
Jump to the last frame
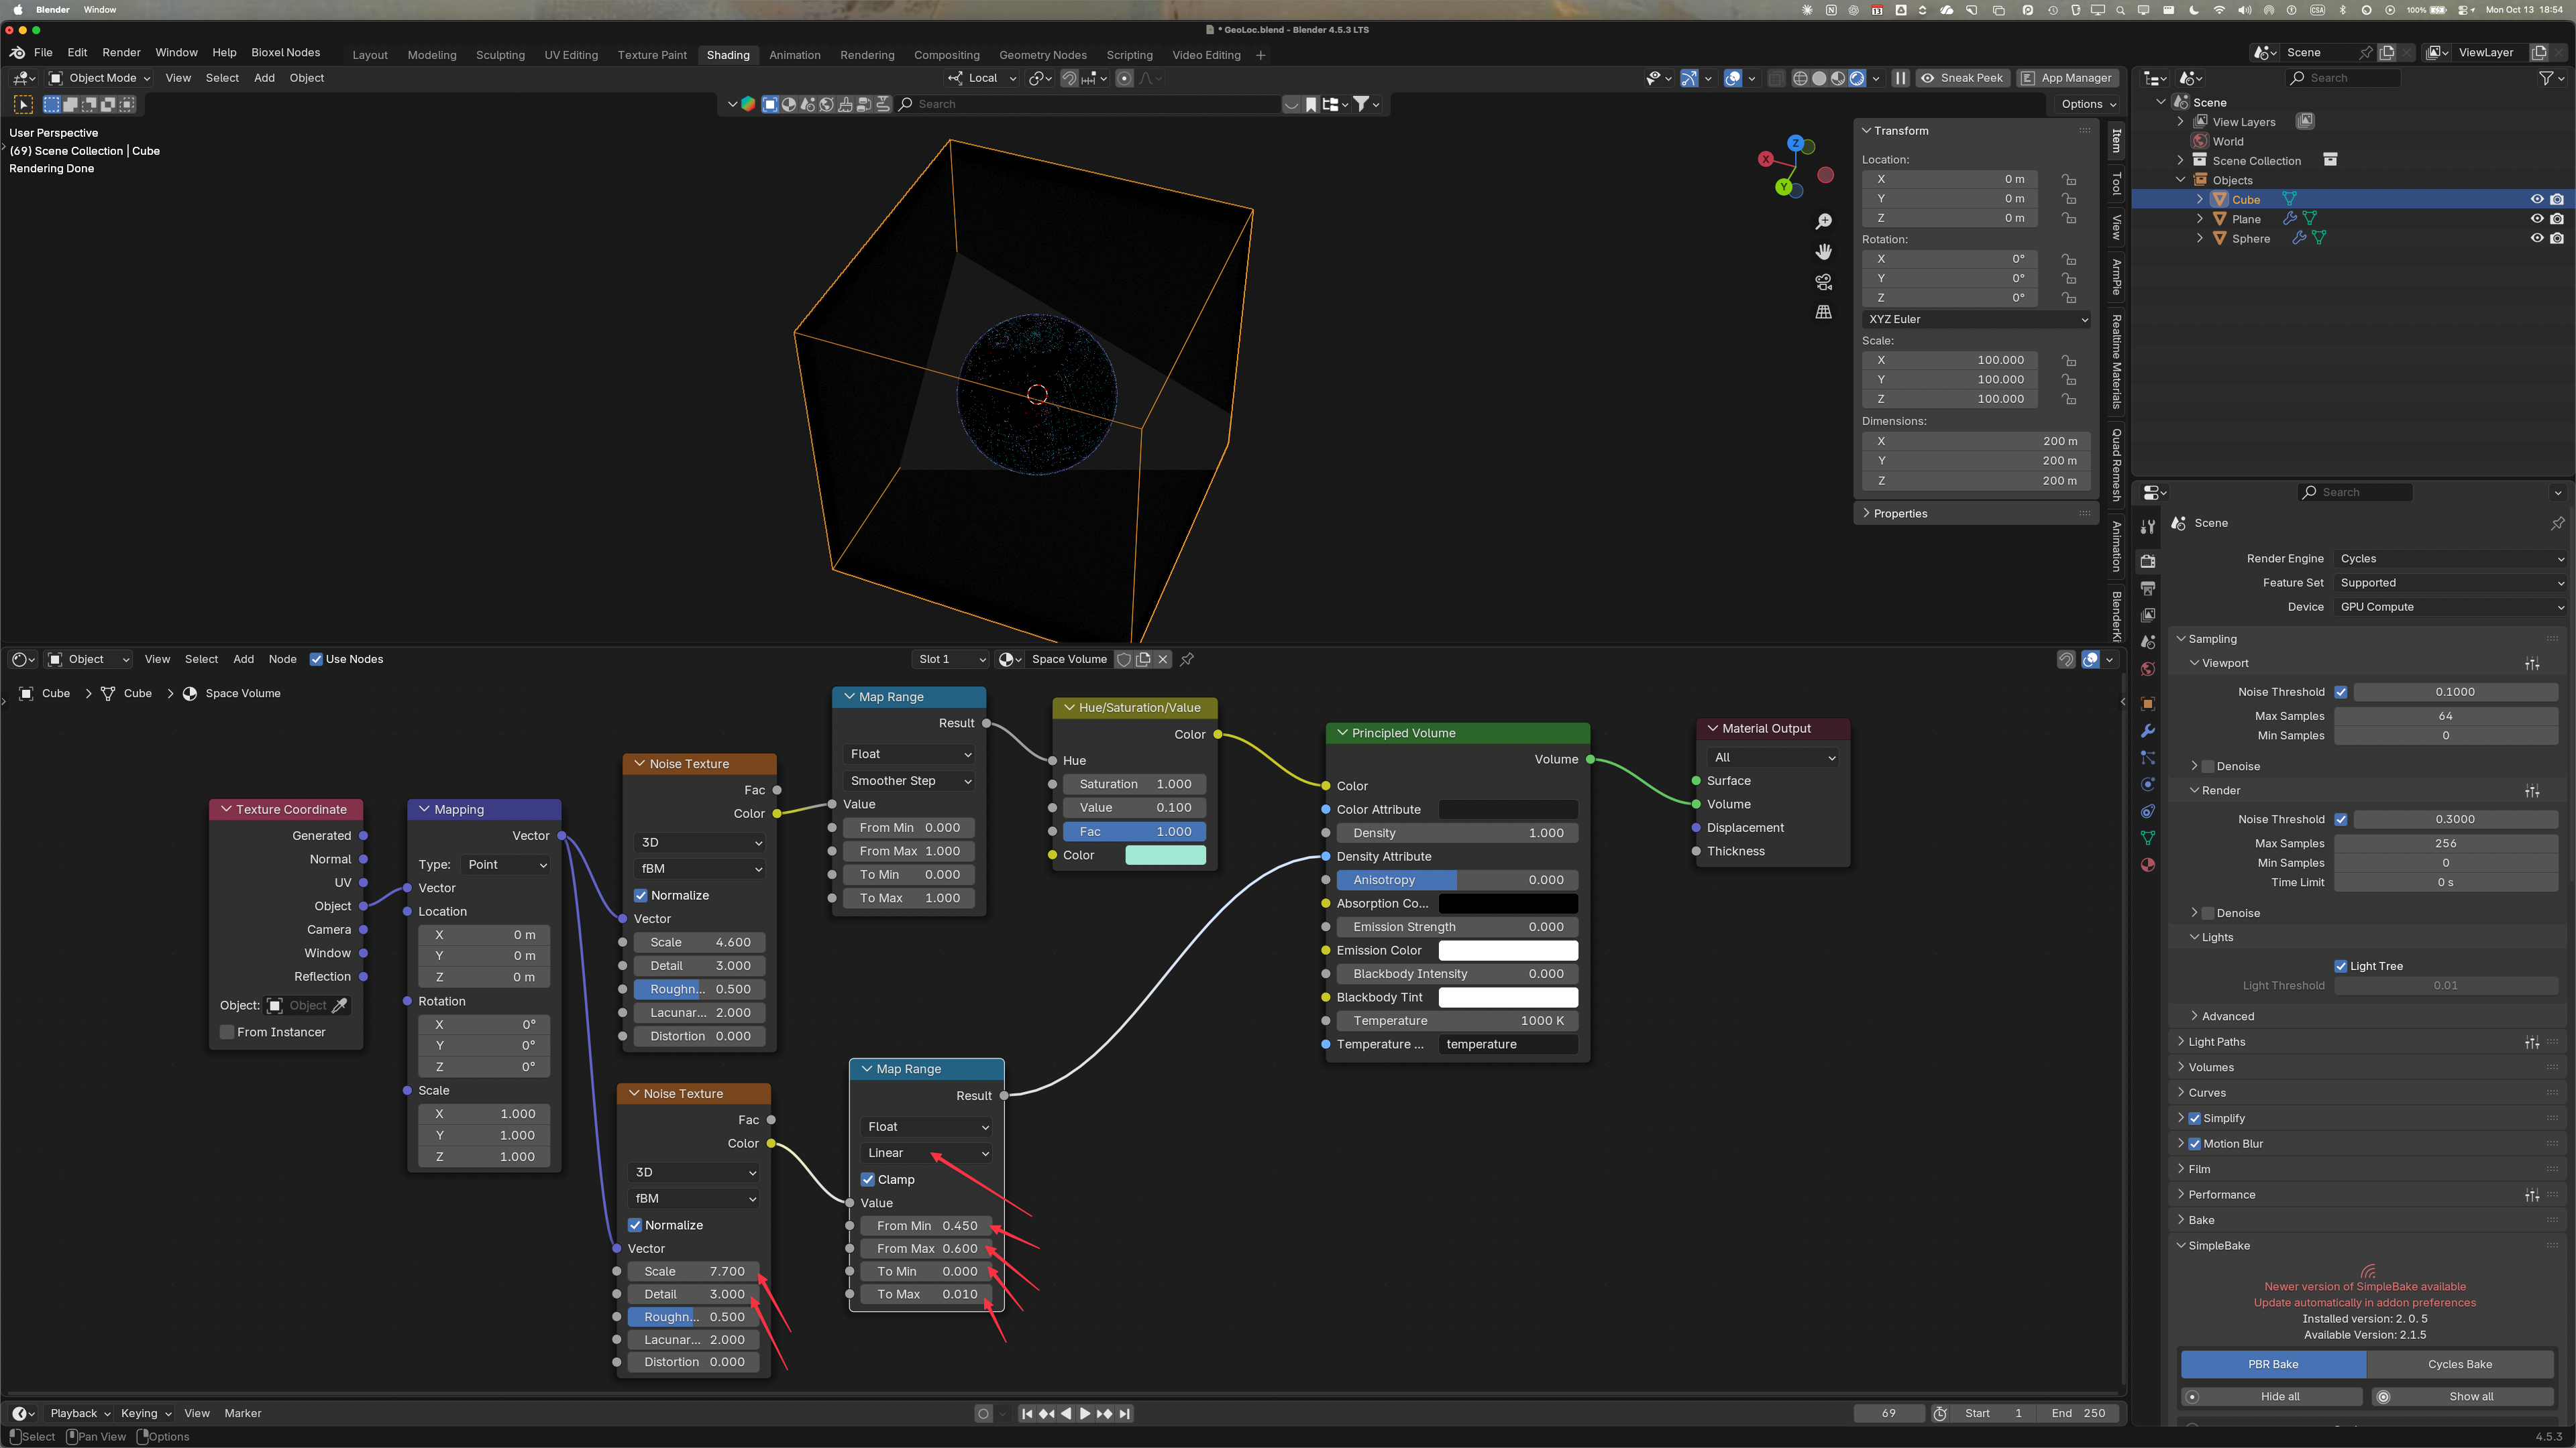[1125, 1413]
